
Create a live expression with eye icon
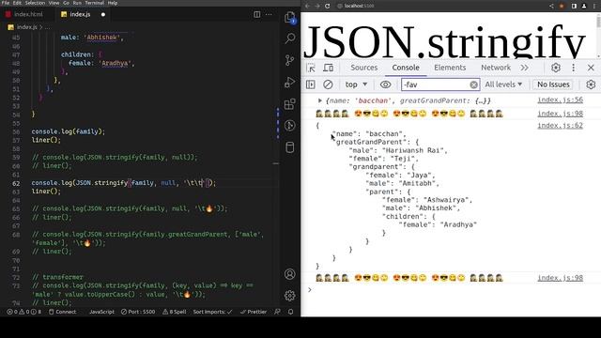coord(386,84)
